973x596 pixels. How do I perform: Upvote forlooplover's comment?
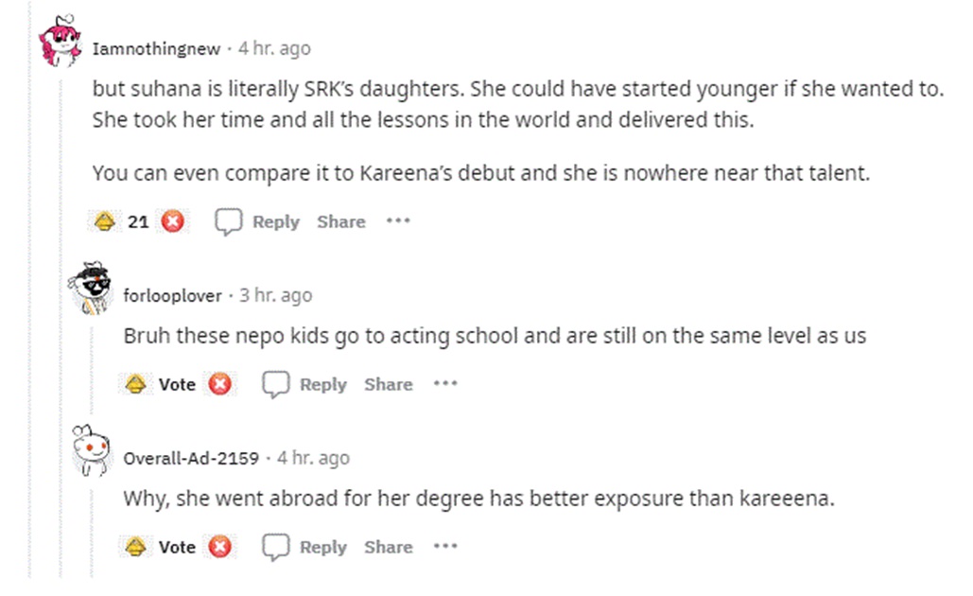135,385
